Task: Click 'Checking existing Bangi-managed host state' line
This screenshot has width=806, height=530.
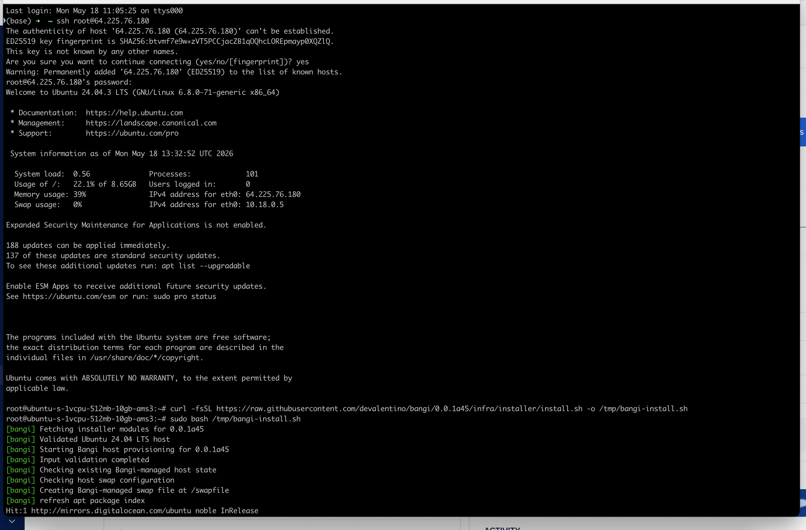Action: 111,470
